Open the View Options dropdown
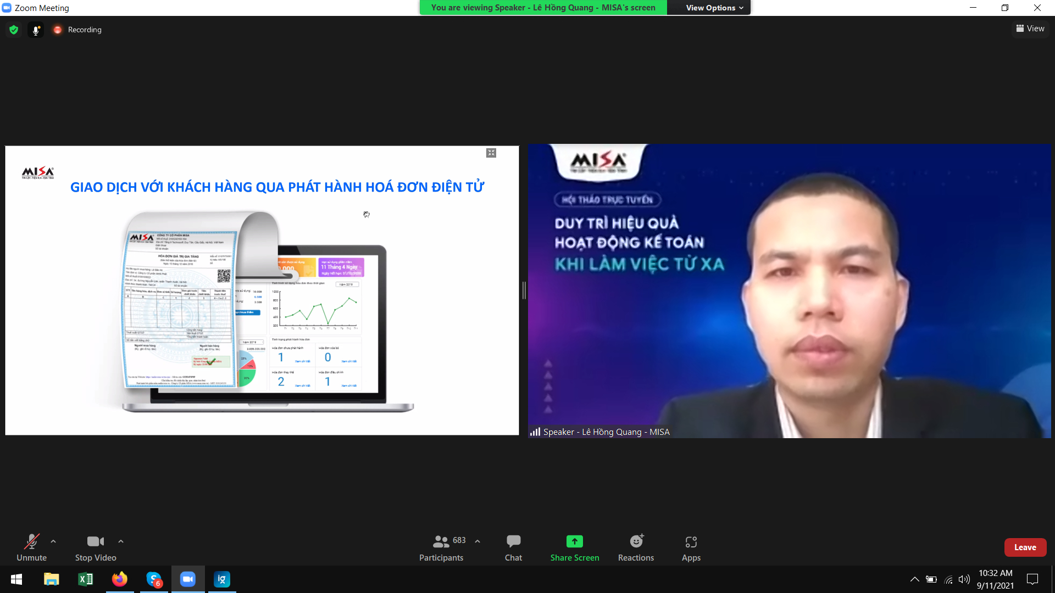 point(714,8)
